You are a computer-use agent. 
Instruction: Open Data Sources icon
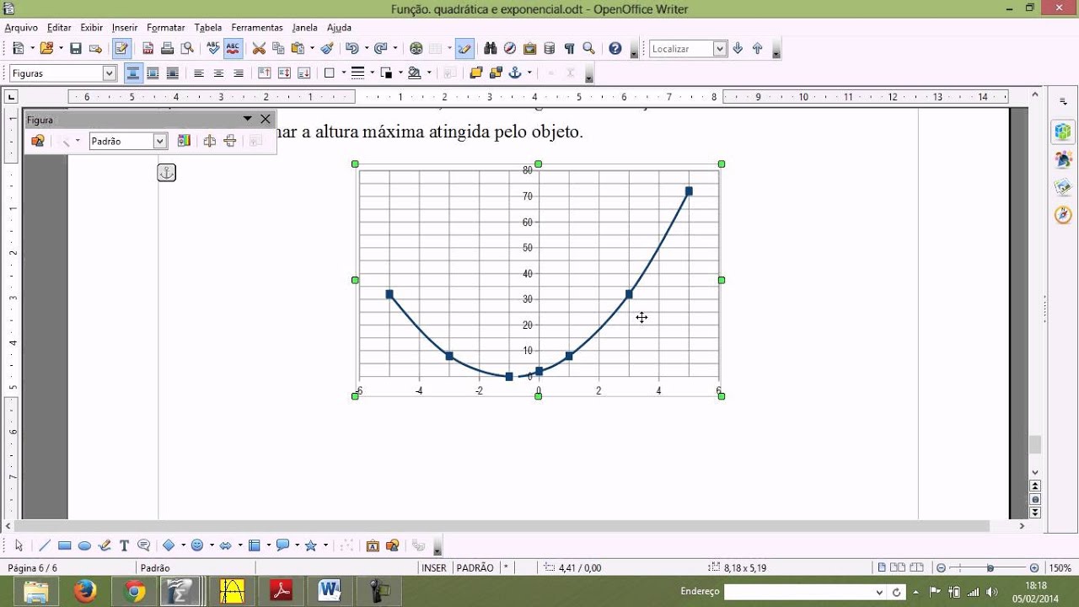click(550, 49)
